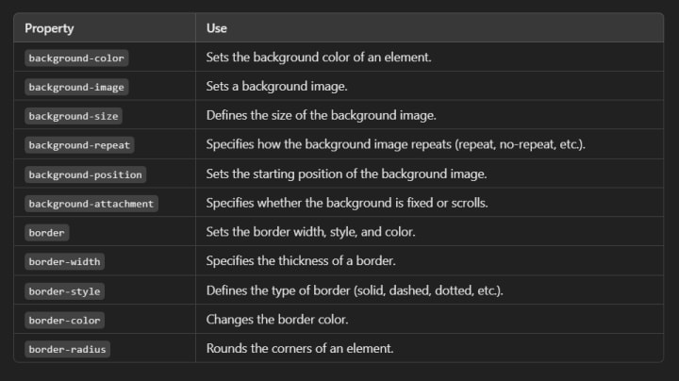Screen dimensions: 679x381
Task: Click the border-color code tag
Action: click(x=64, y=320)
